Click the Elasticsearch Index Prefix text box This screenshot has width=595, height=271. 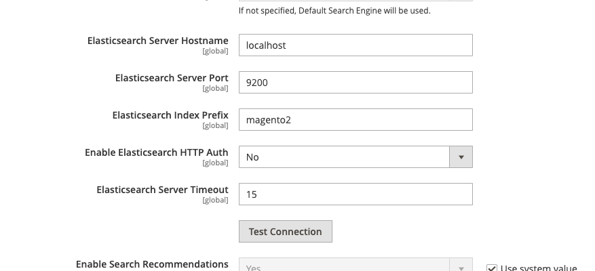click(x=356, y=120)
